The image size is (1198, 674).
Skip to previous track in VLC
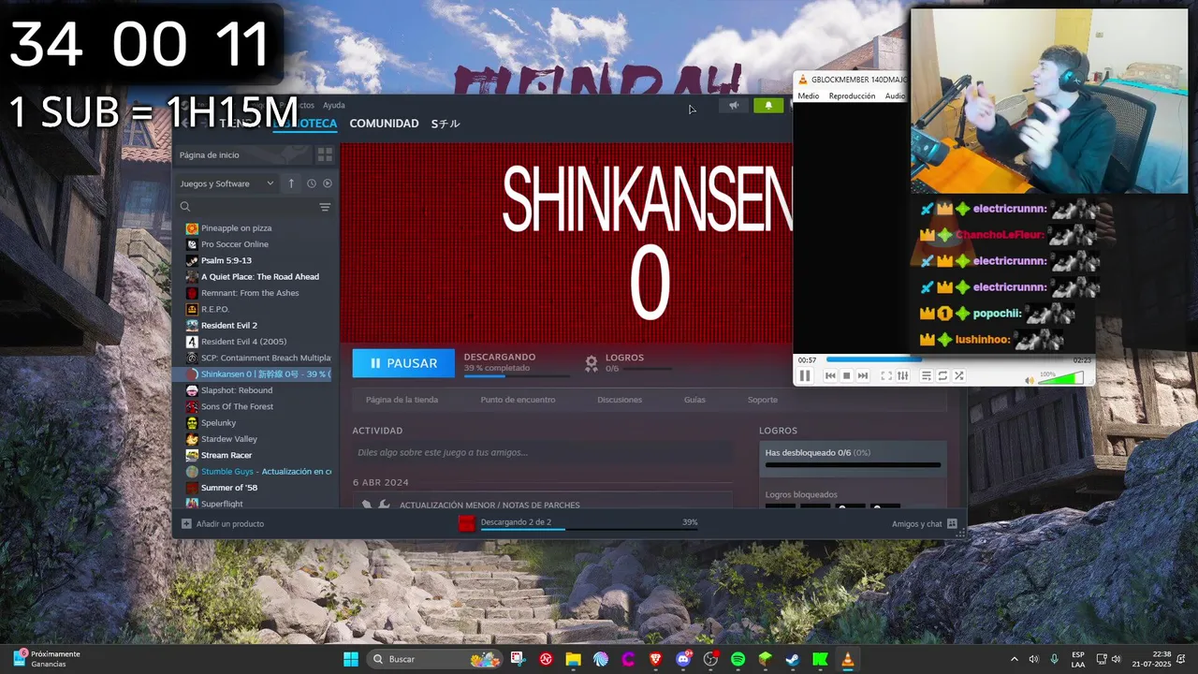(x=830, y=375)
